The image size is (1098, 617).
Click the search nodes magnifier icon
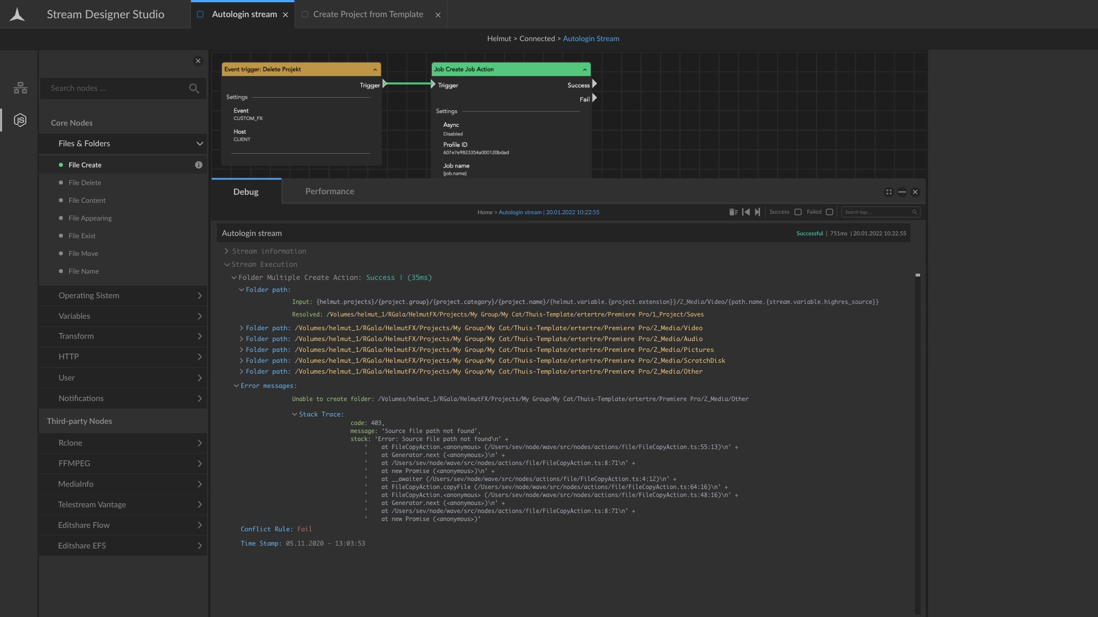[x=194, y=89]
